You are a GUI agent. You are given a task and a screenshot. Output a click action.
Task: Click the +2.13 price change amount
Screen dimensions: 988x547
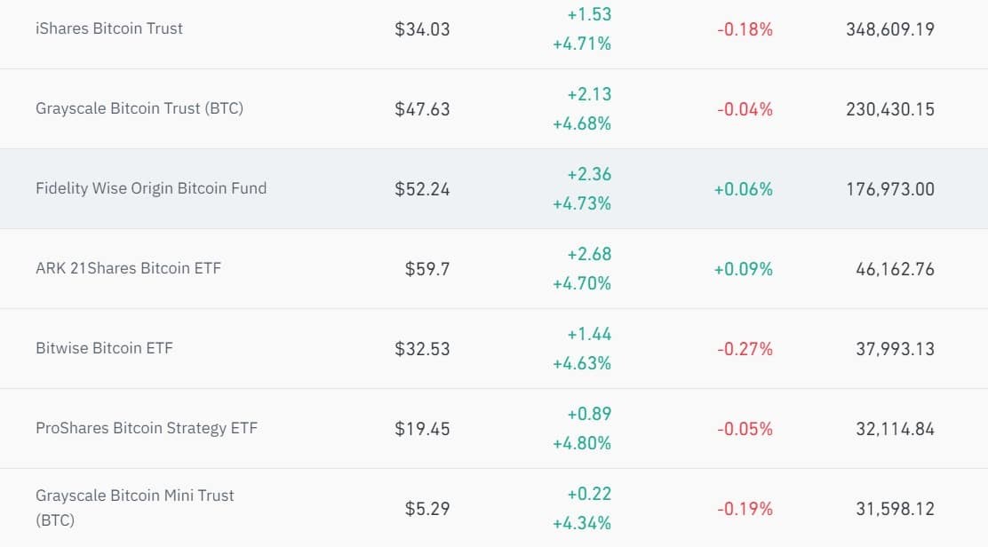pyautogui.click(x=589, y=94)
